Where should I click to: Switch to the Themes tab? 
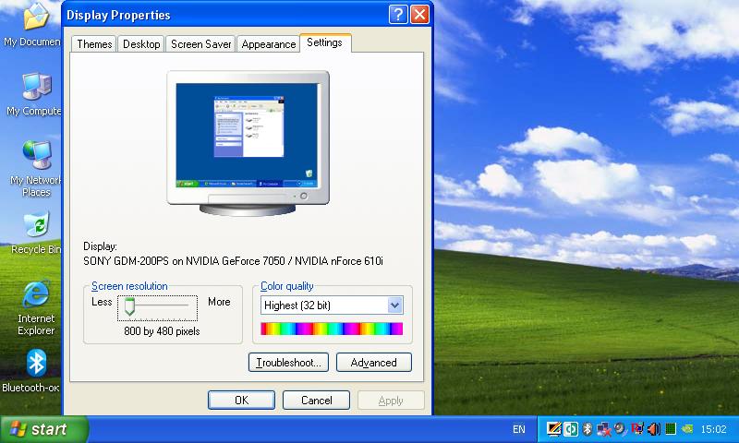[94, 44]
